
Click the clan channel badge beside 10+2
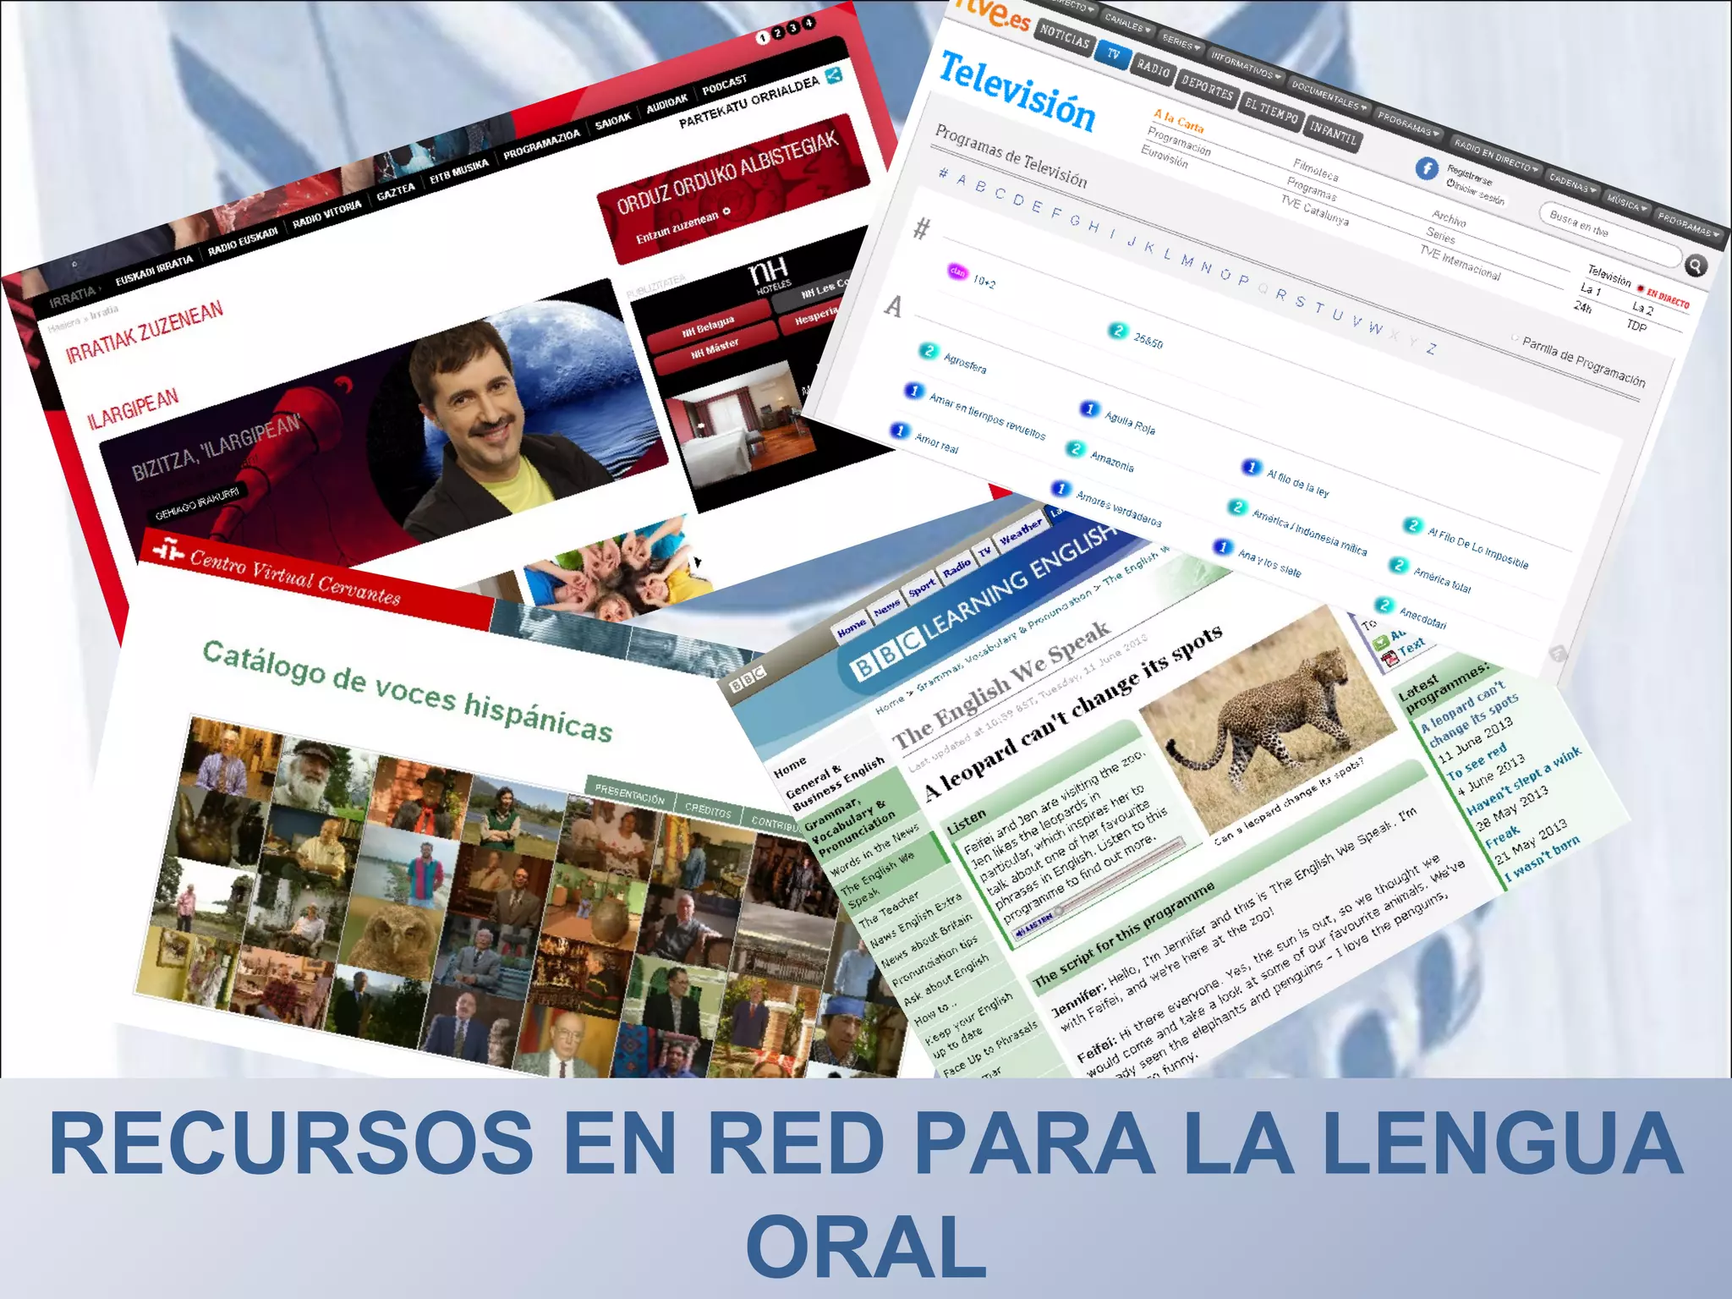click(957, 271)
